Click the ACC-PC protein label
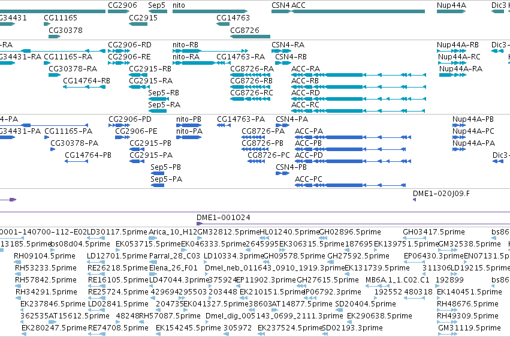The image size is (510, 337). tap(309, 179)
